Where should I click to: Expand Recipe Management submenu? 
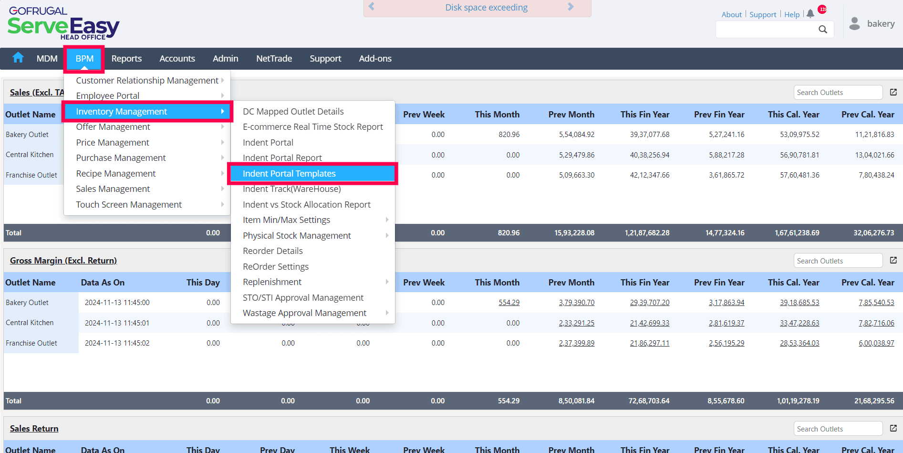click(x=147, y=173)
